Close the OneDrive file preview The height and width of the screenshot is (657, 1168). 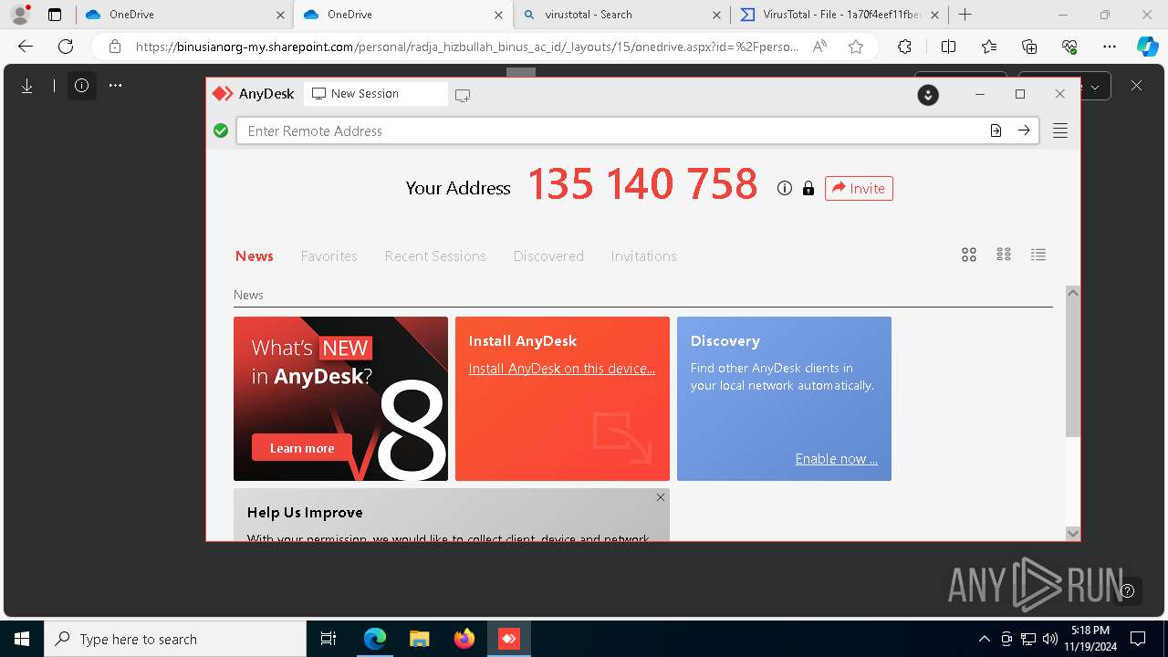pyautogui.click(x=1136, y=86)
